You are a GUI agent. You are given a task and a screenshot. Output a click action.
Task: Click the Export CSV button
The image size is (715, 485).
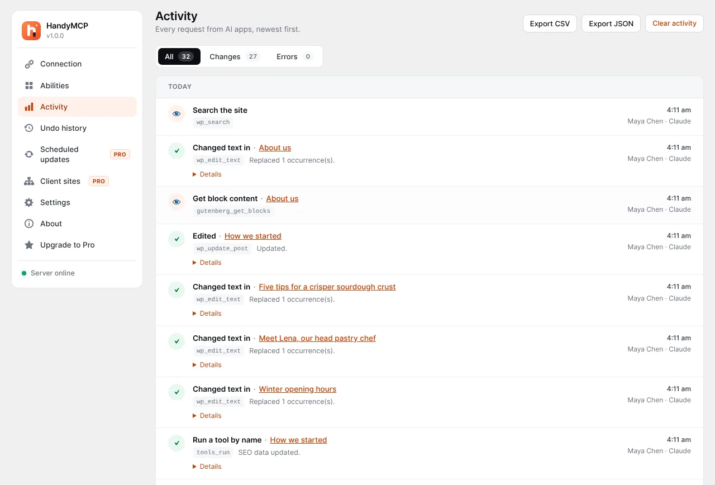(550, 23)
